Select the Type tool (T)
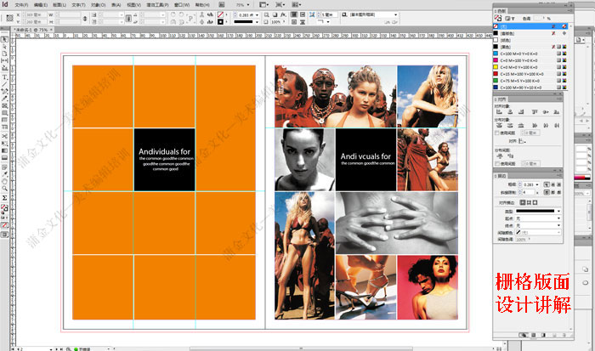595x351 pixels. tap(4, 77)
